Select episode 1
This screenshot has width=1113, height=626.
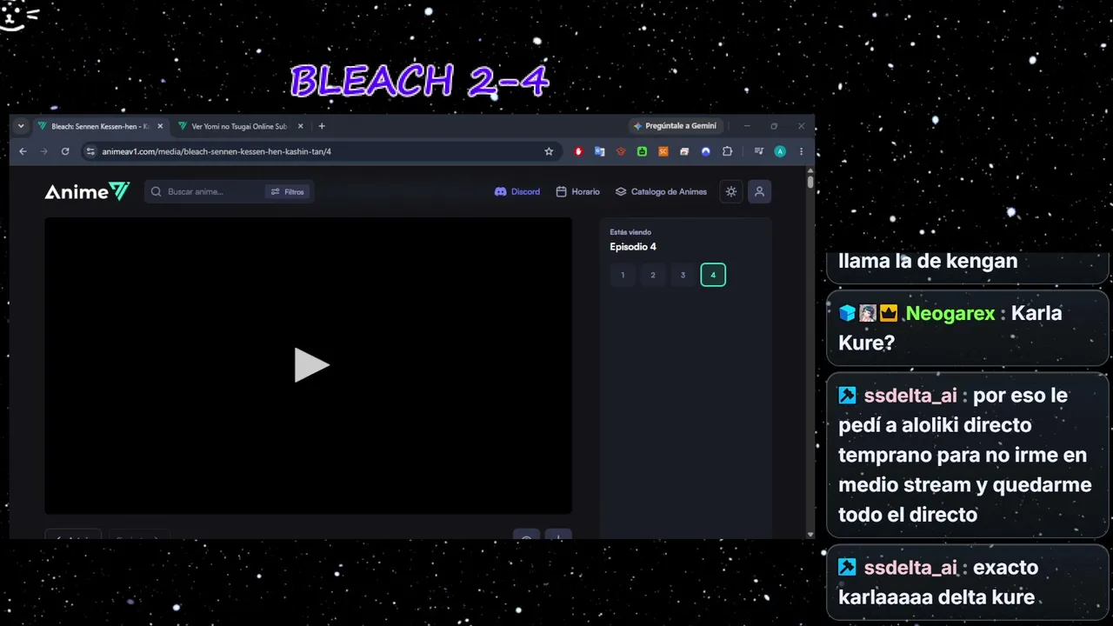(623, 275)
